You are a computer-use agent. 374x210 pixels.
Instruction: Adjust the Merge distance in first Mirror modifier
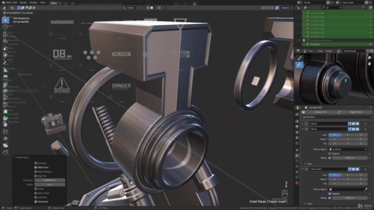point(349,158)
